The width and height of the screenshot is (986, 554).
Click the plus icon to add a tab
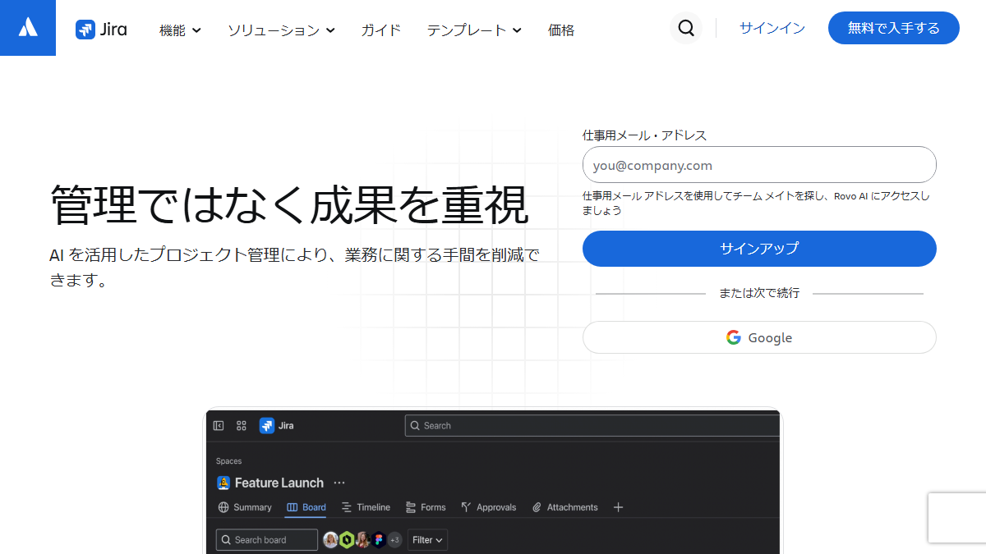coord(619,507)
